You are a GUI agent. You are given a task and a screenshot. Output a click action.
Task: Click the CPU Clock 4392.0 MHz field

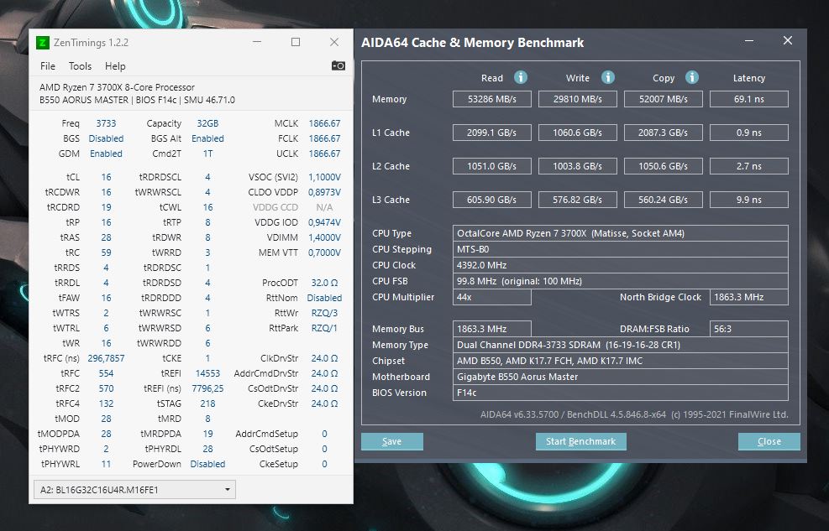coord(620,265)
